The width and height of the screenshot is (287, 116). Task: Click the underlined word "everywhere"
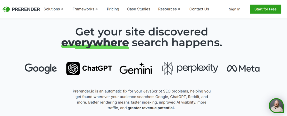pos(95,43)
